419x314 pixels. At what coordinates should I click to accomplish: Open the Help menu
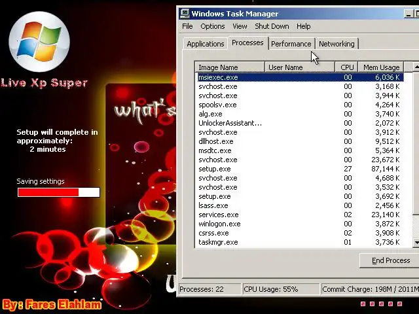pos(304,26)
